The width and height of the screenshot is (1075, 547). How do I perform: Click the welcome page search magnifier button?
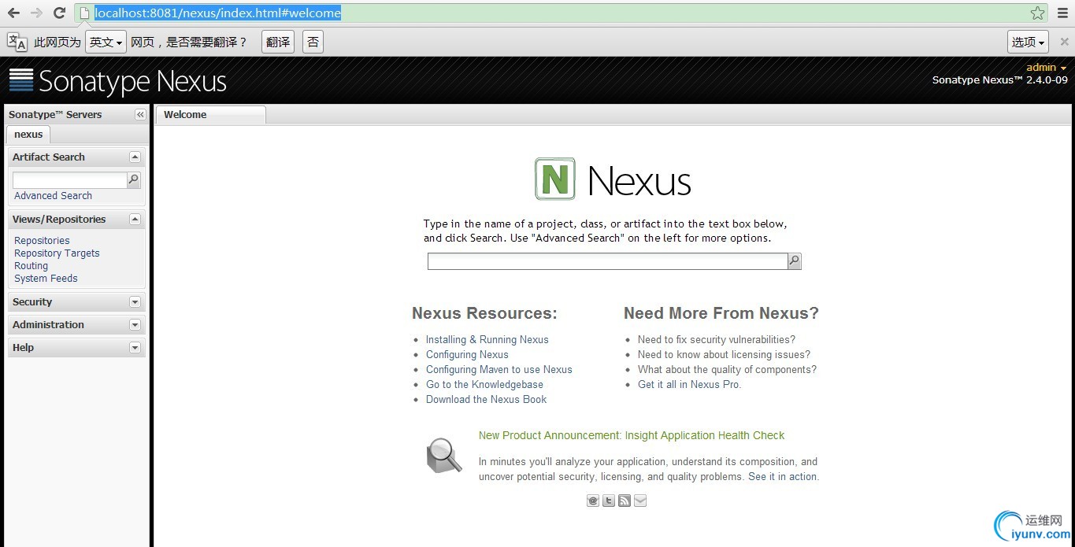(x=795, y=261)
